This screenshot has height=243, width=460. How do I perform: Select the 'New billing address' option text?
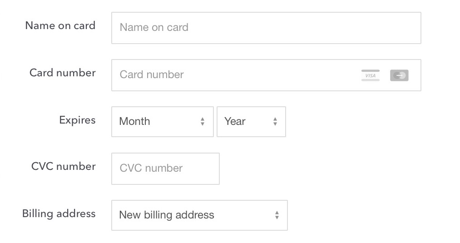167,215
